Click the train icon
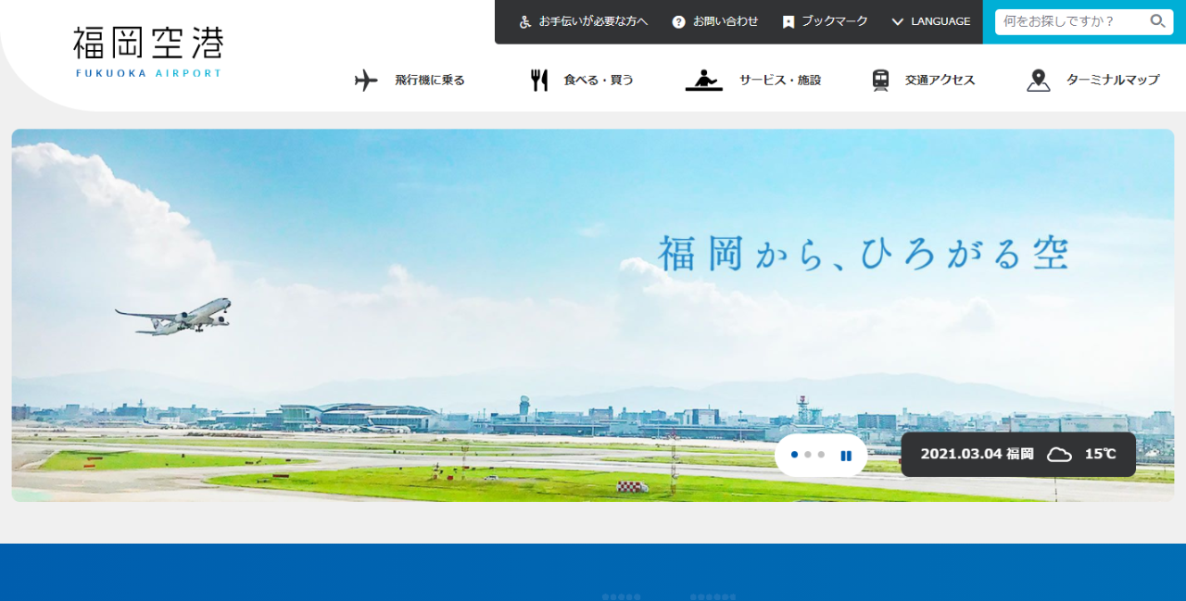1186x601 pixels. pos(880,81)
